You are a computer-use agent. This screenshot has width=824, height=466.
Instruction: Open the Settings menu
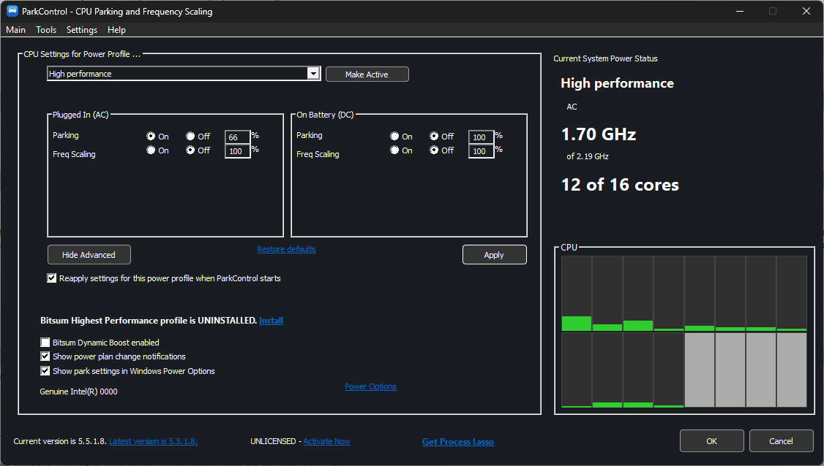[x=82, y=30]
